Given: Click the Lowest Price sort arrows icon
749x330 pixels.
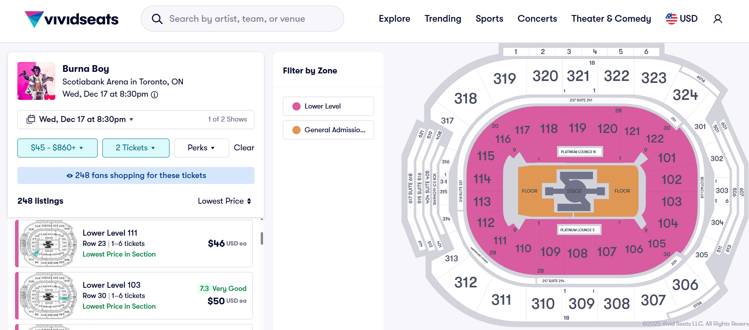Looking at the screenshot, I should (x=249, y=201).
